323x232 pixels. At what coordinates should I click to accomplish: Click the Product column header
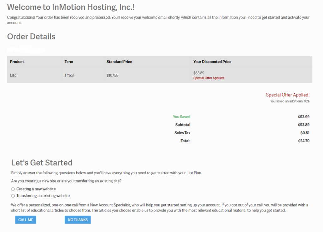point(17,62)
